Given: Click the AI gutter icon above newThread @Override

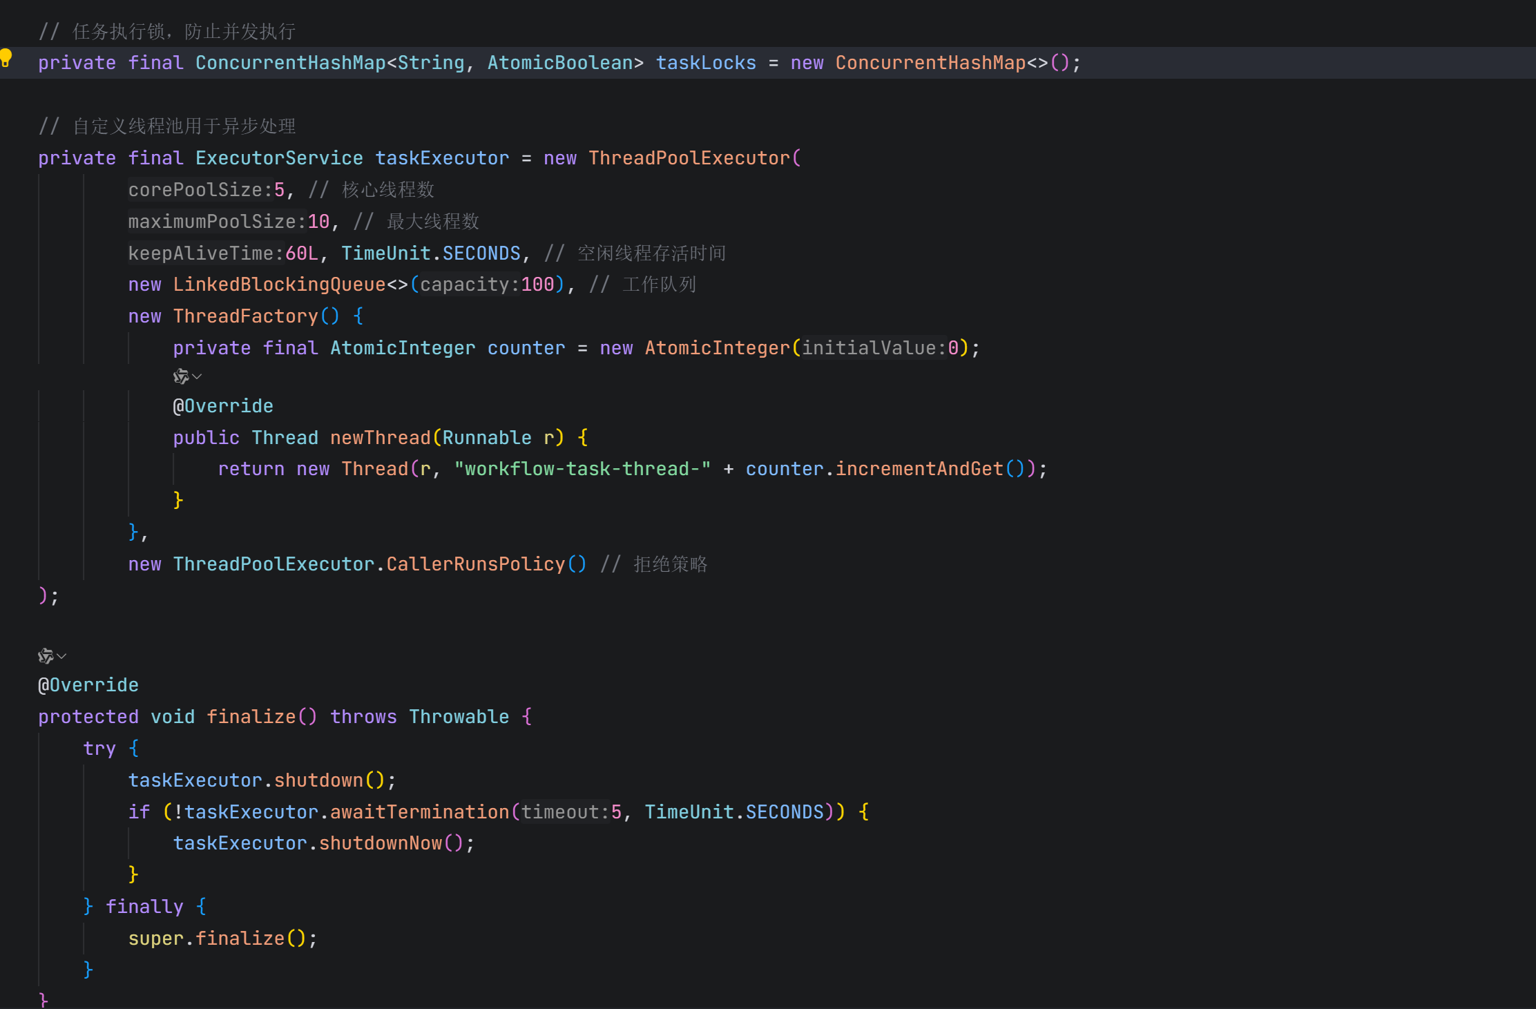Looking at the screenshot, I should [x=181, y=376].
